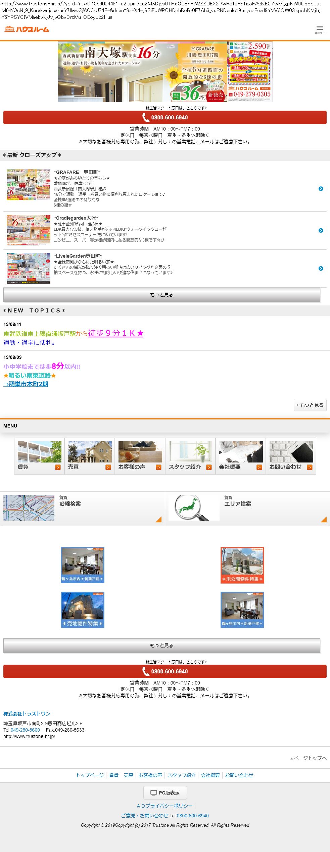This screenshot has height=852, width=330.
Task: Open the 徒歩９分１Ｋ★ topic link
Action: [115, 333]
